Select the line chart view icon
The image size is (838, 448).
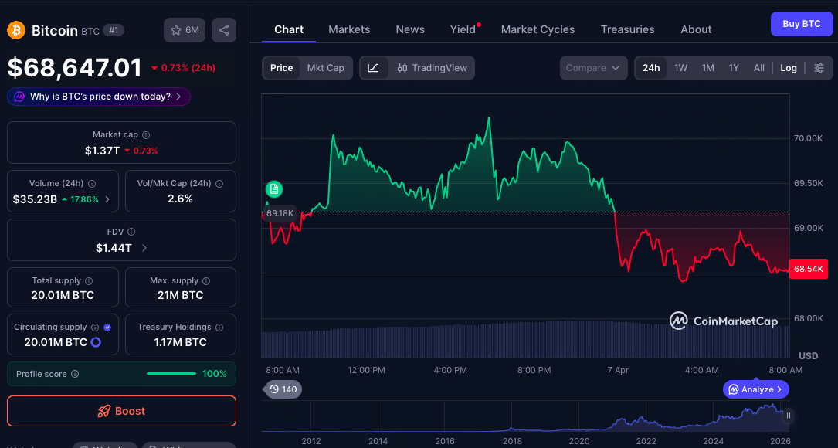pyautogui.click(x=374, y=68)
